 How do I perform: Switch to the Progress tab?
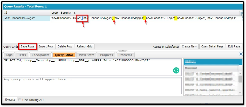pyautogui.click(x=106, y=55)
